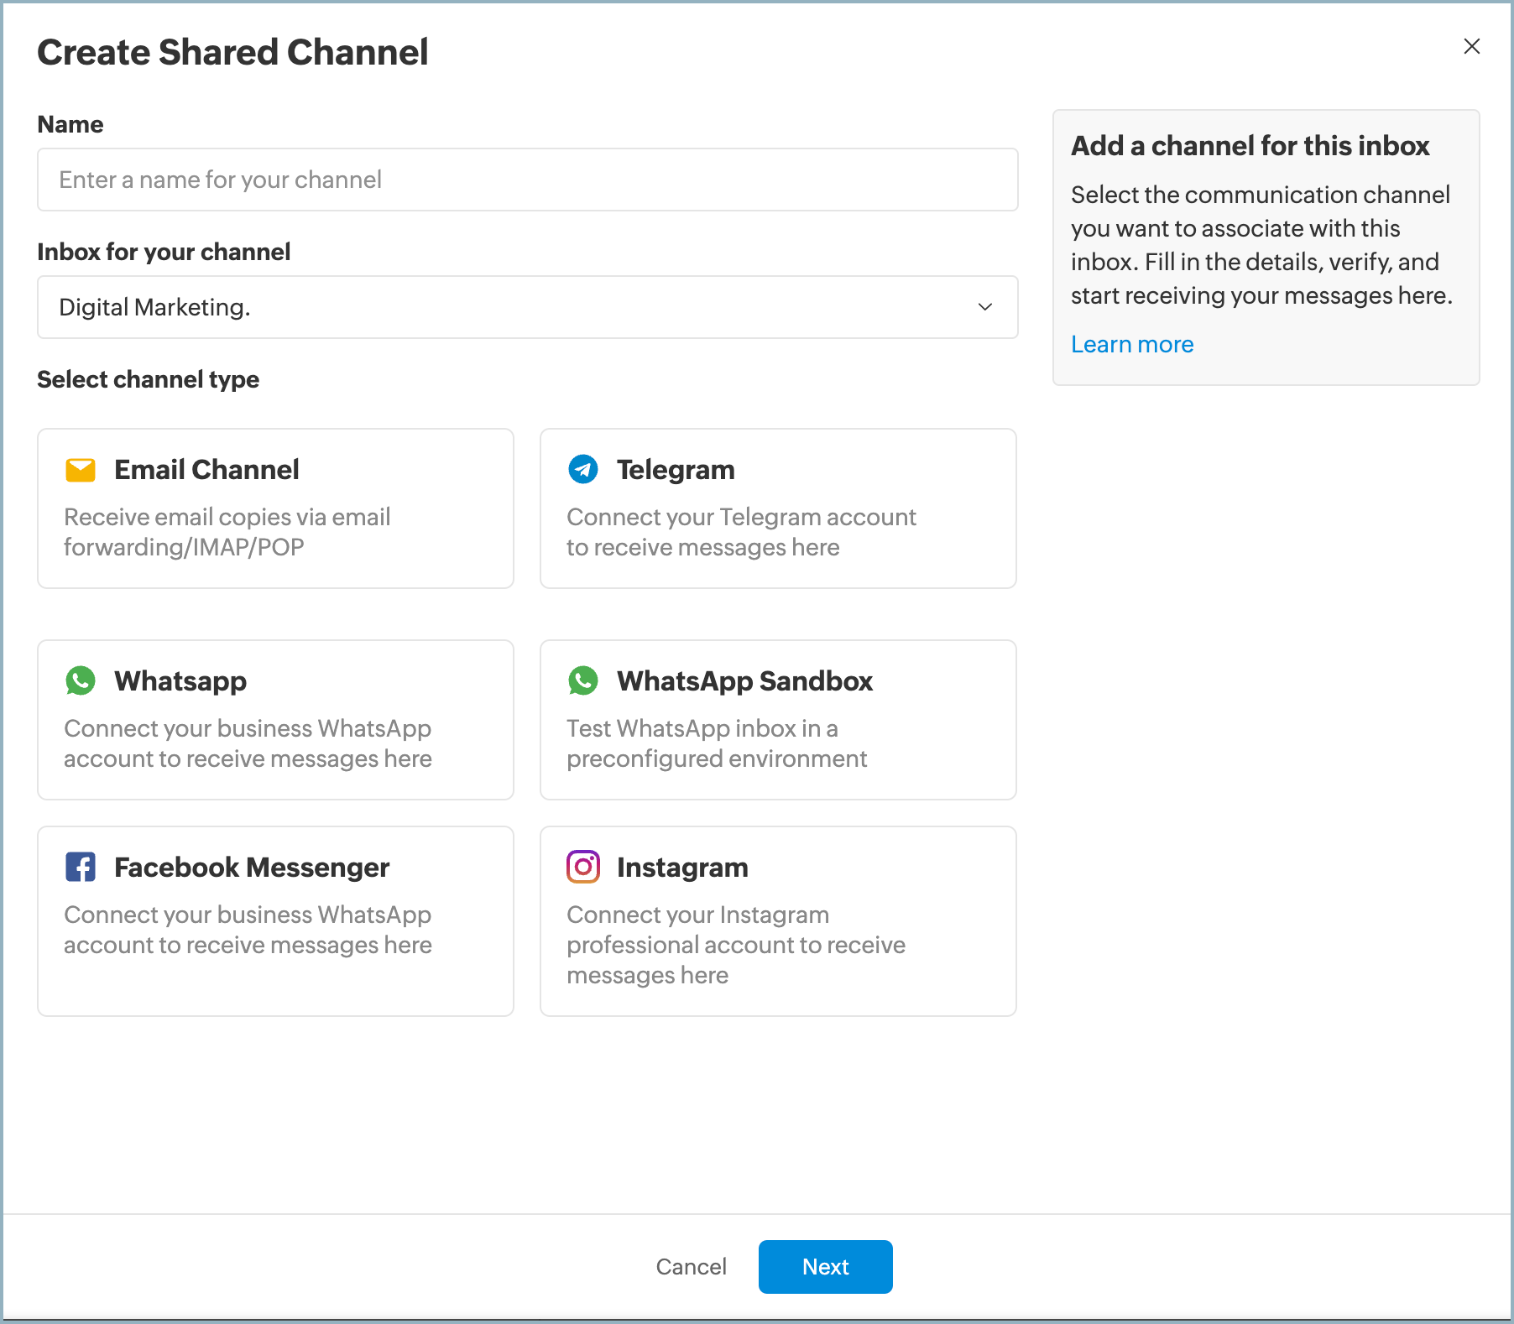Viewport: 1514px width, 1324px height.
Task: Click the Learn more link
Action: (1131, 344)
